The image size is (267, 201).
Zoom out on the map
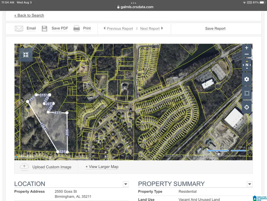pos(247,55)
